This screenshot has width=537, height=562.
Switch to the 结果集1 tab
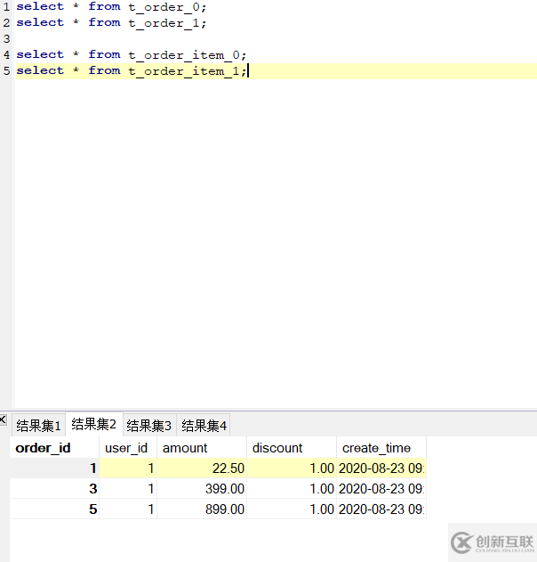(39, 426)
